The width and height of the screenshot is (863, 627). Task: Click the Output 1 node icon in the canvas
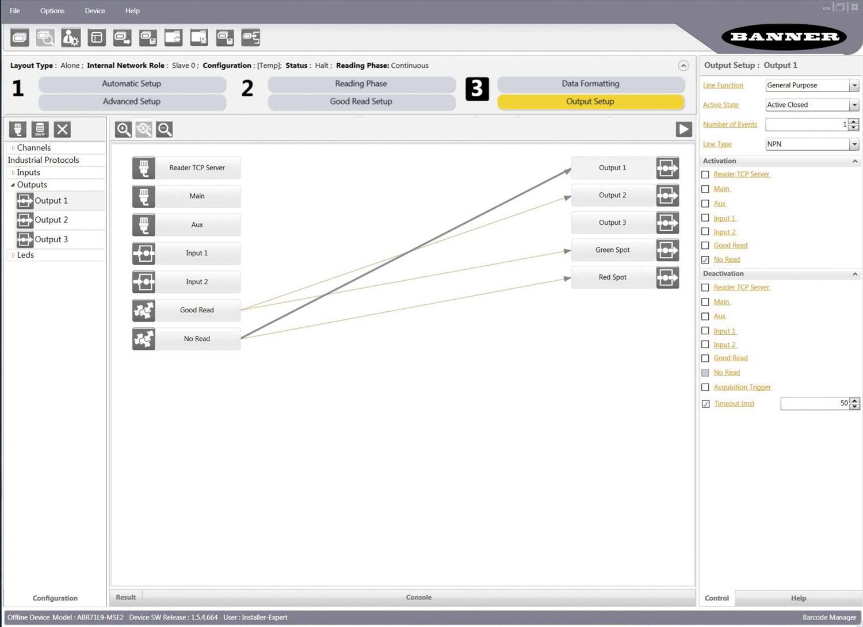tap(667, 167)
